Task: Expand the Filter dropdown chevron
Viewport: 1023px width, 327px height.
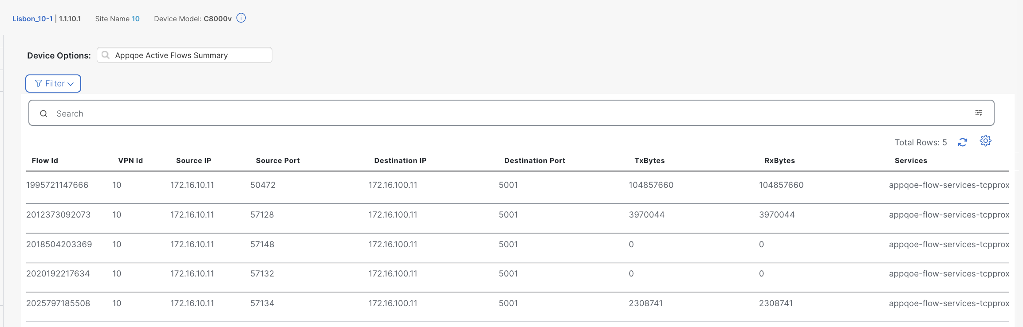Action: 71,84
